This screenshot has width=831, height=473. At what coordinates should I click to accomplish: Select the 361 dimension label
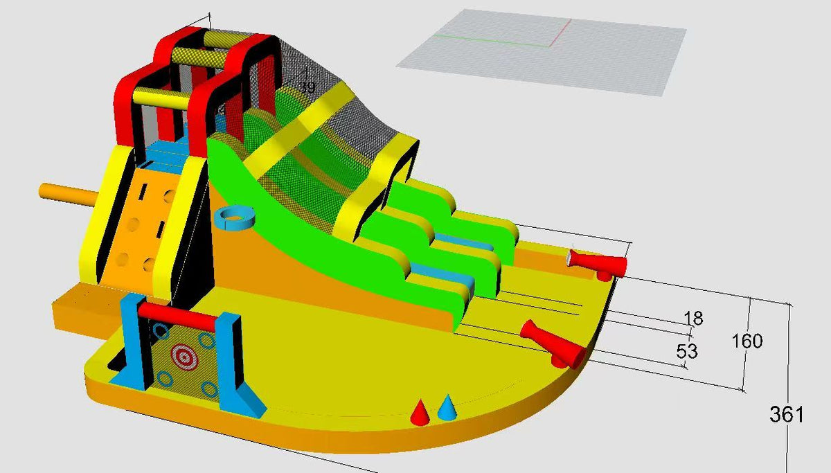tap(787, 415)
